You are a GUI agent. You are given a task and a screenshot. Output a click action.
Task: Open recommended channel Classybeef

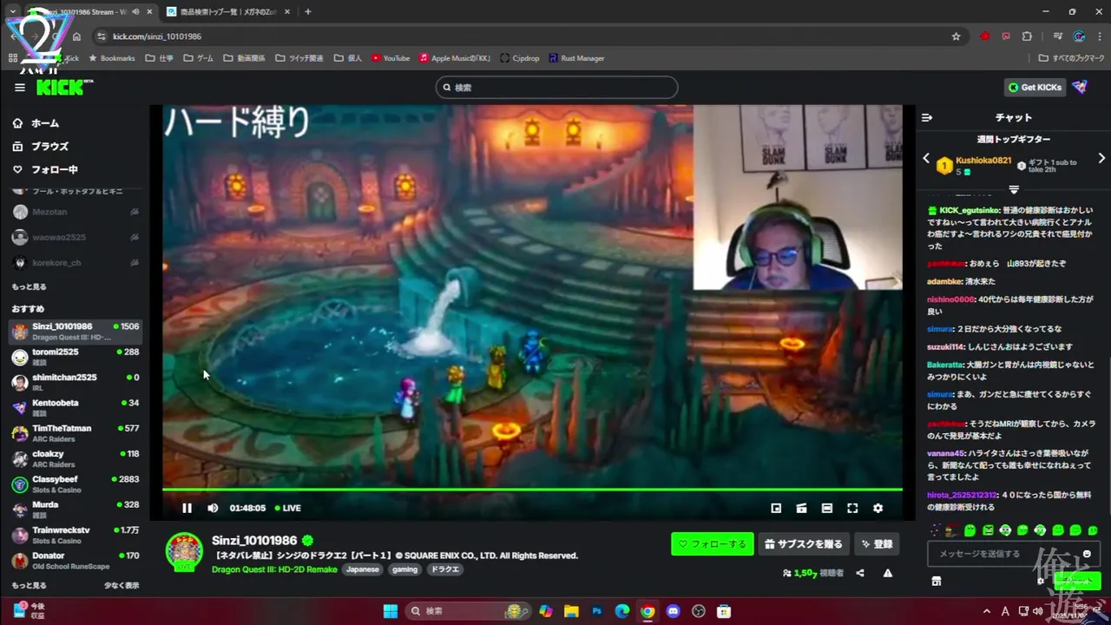(x=76, y=484)
